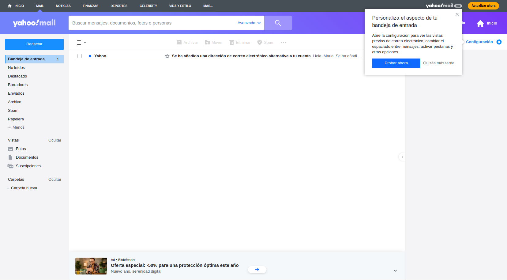The image size is (507, 280).
Task: Close the personalization popup
Action: coord(457,14)
